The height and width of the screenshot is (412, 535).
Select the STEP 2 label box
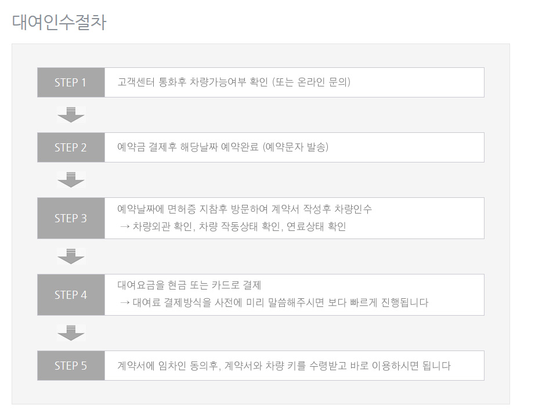[x=71, y=147]
